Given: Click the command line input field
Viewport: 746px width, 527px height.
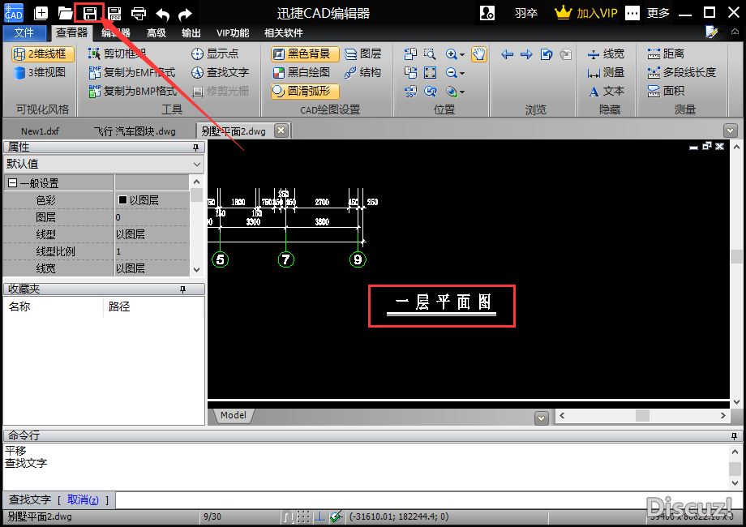Looking at the screenshot, I should point(422,500).
